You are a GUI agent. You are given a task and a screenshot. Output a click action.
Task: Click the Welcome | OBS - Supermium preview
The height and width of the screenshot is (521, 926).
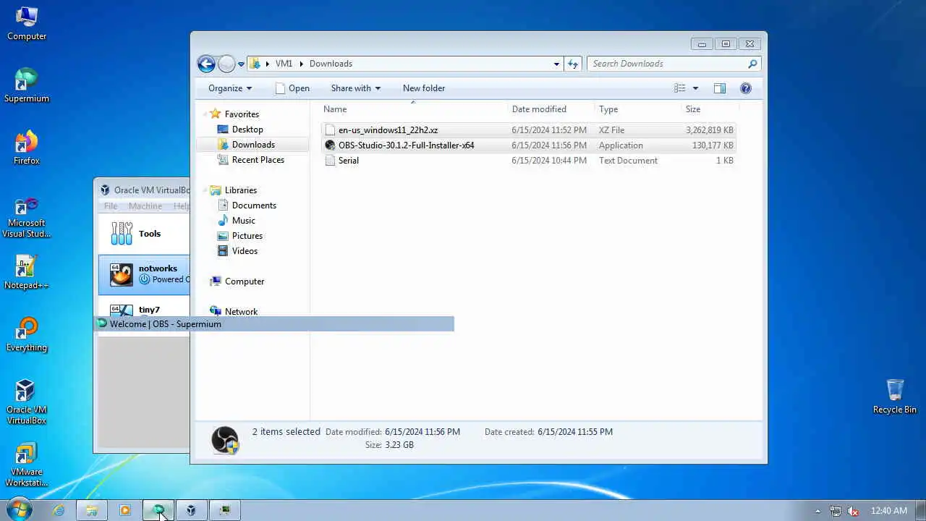tap(275, 324)
